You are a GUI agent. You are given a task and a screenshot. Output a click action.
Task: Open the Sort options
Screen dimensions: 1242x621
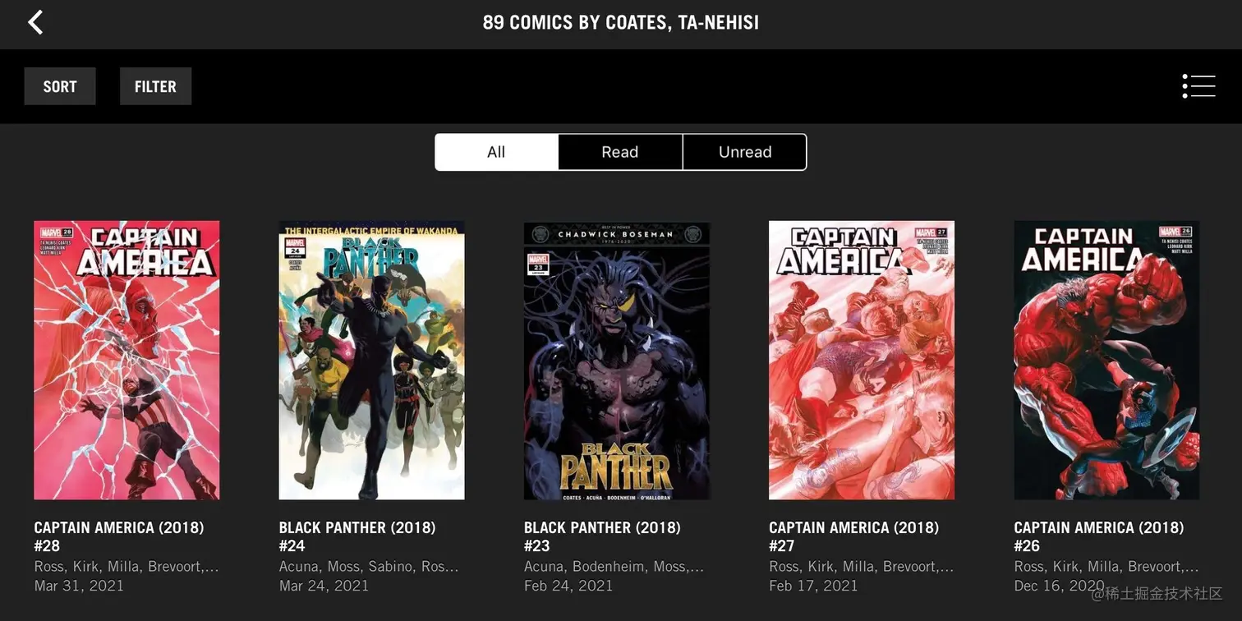(x=60, y=86)
